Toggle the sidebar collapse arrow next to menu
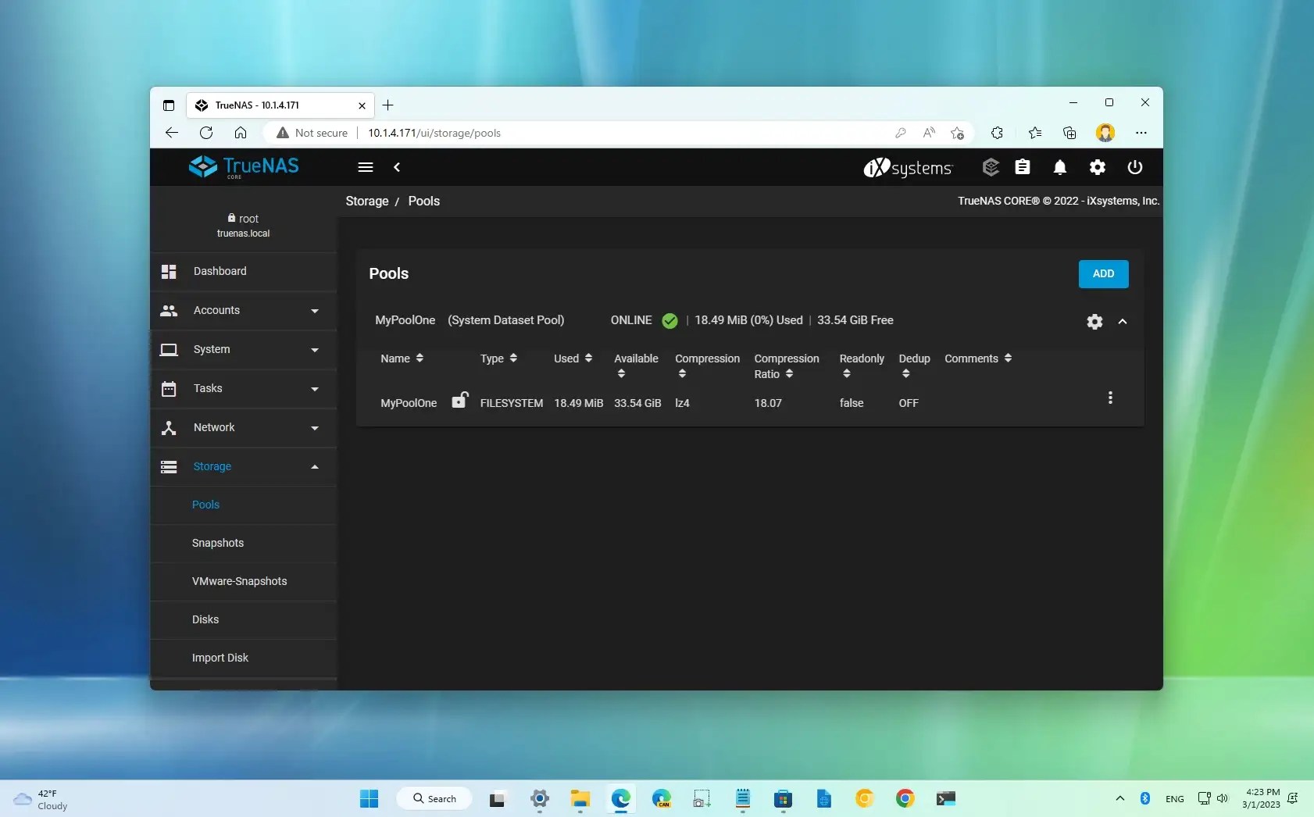 click(x=398, y=166)
